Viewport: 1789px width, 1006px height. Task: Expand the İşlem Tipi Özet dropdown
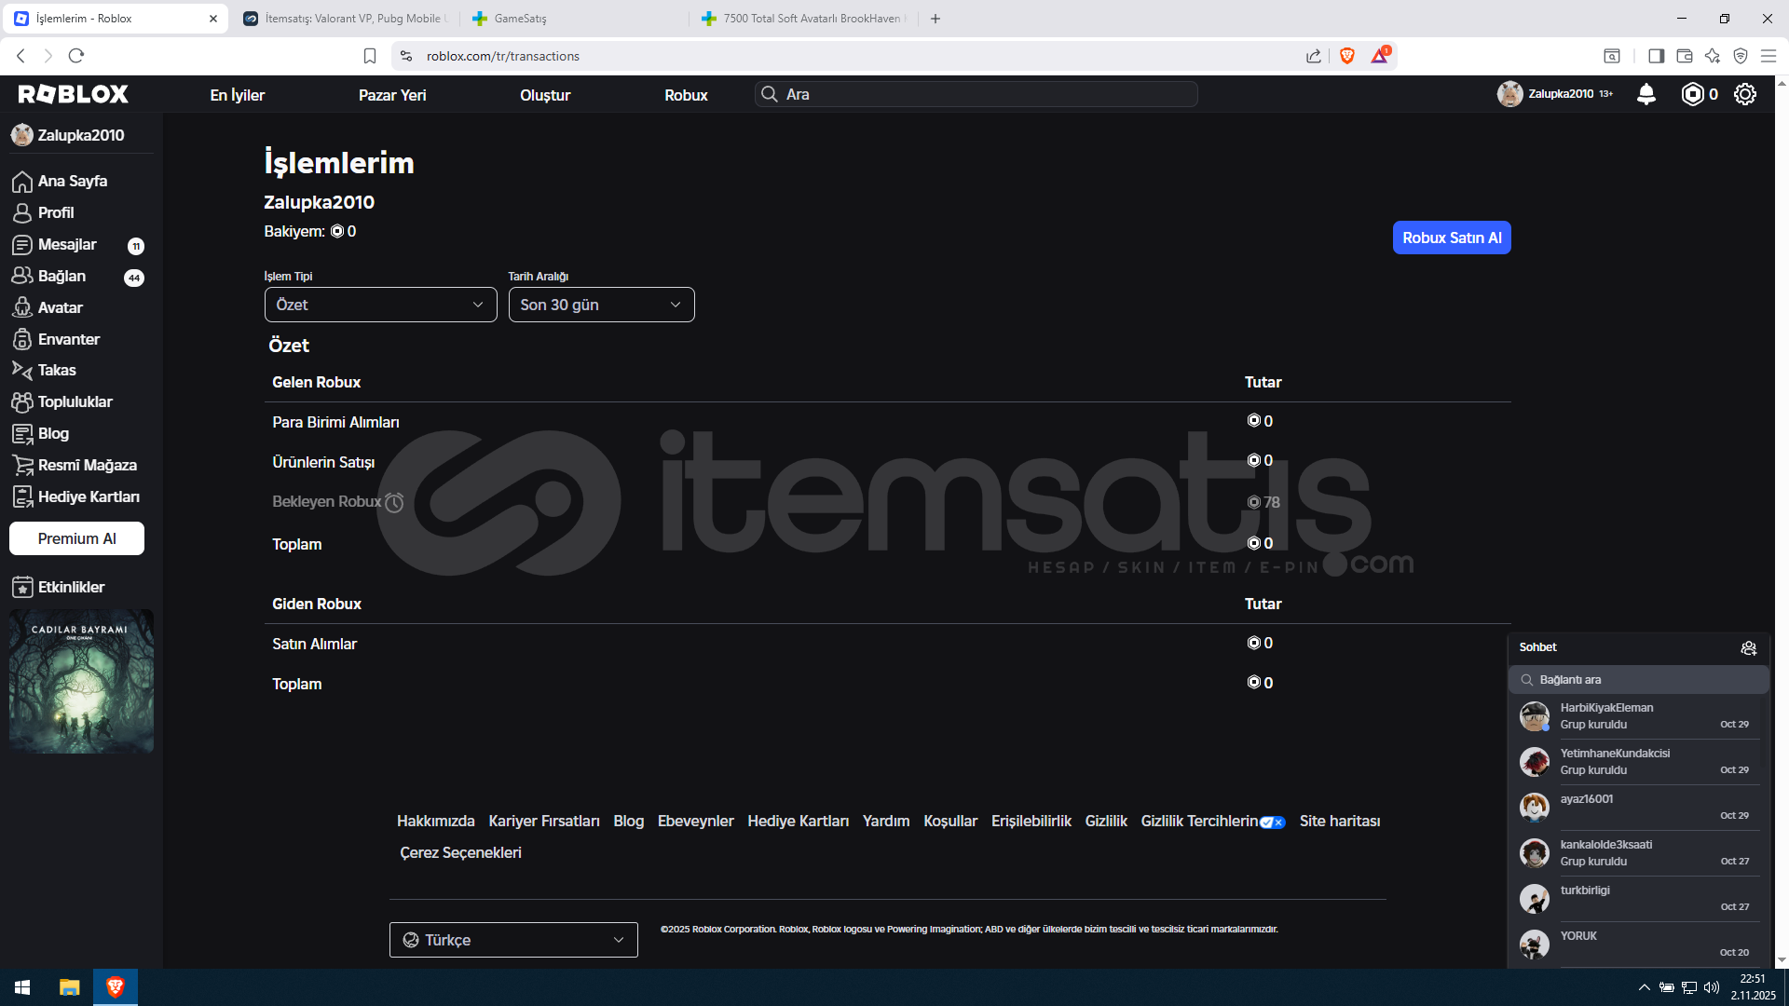pos(380,305)
